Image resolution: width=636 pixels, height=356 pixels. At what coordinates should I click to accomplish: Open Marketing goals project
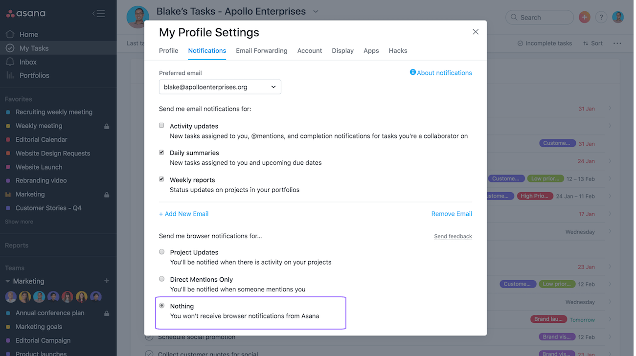[x=39, y=327]
